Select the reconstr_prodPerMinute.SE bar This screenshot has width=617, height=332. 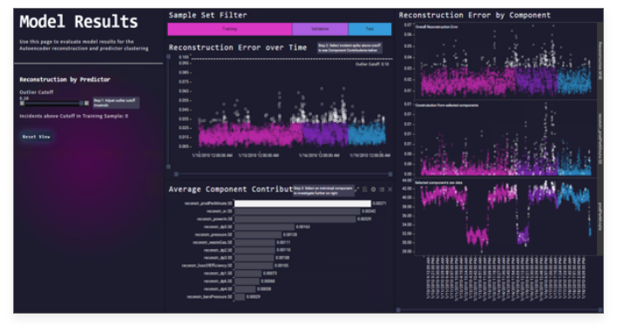point(302,203)
